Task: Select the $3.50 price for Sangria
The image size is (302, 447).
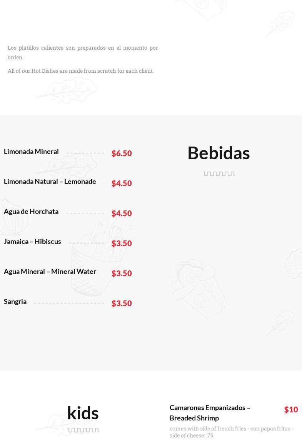Action: coord(122,303)
